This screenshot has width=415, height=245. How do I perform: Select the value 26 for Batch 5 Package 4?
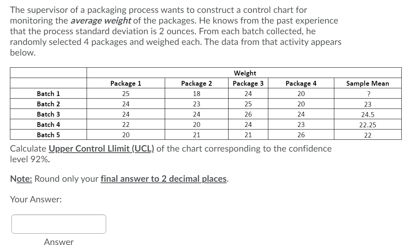[301, 135]
